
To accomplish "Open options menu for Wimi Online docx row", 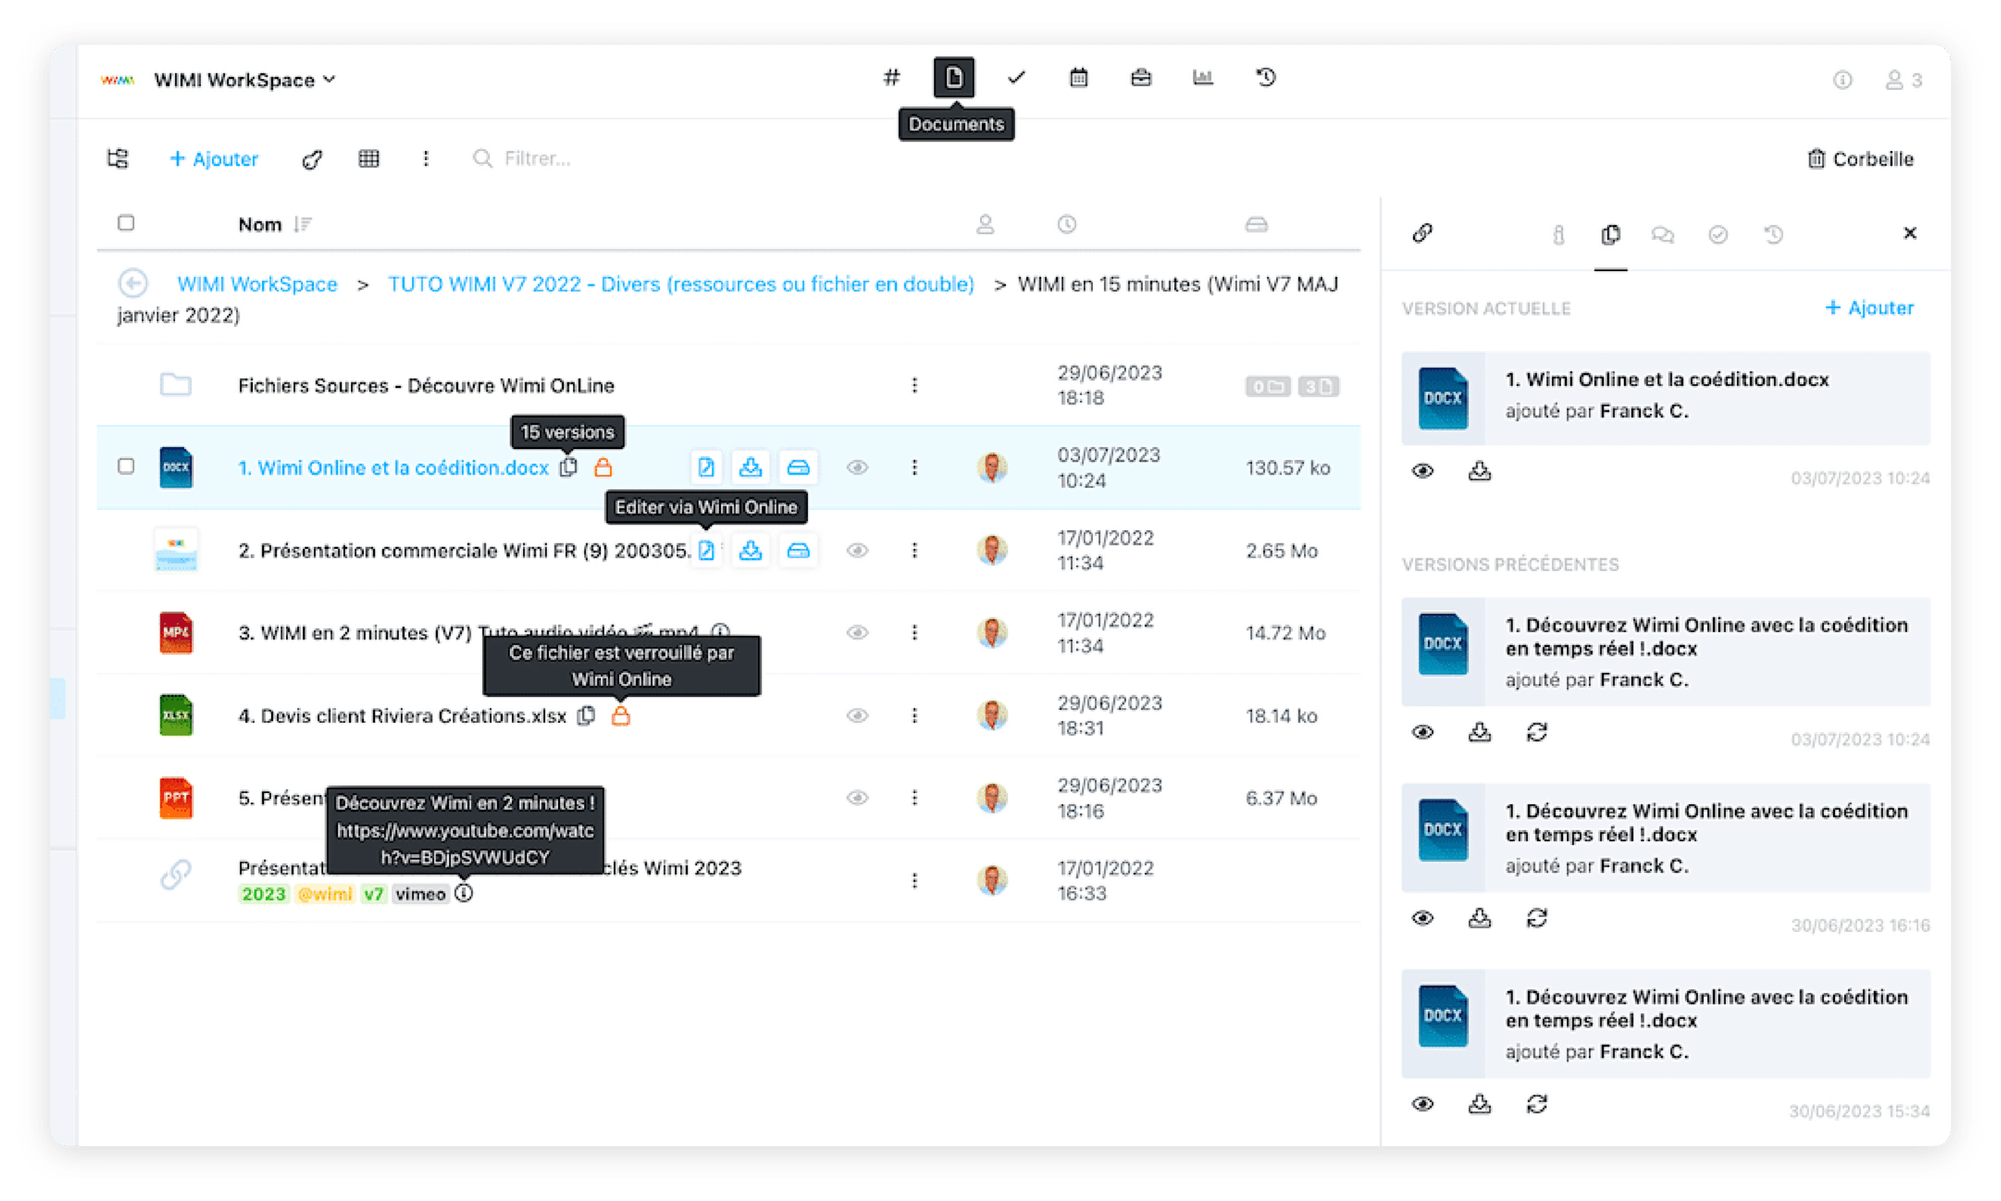I will (x=914, y=468).
